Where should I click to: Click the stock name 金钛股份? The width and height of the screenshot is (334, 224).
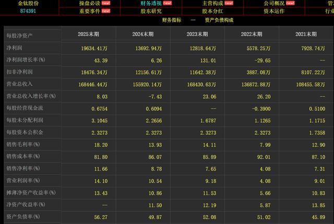coord(28,3)
